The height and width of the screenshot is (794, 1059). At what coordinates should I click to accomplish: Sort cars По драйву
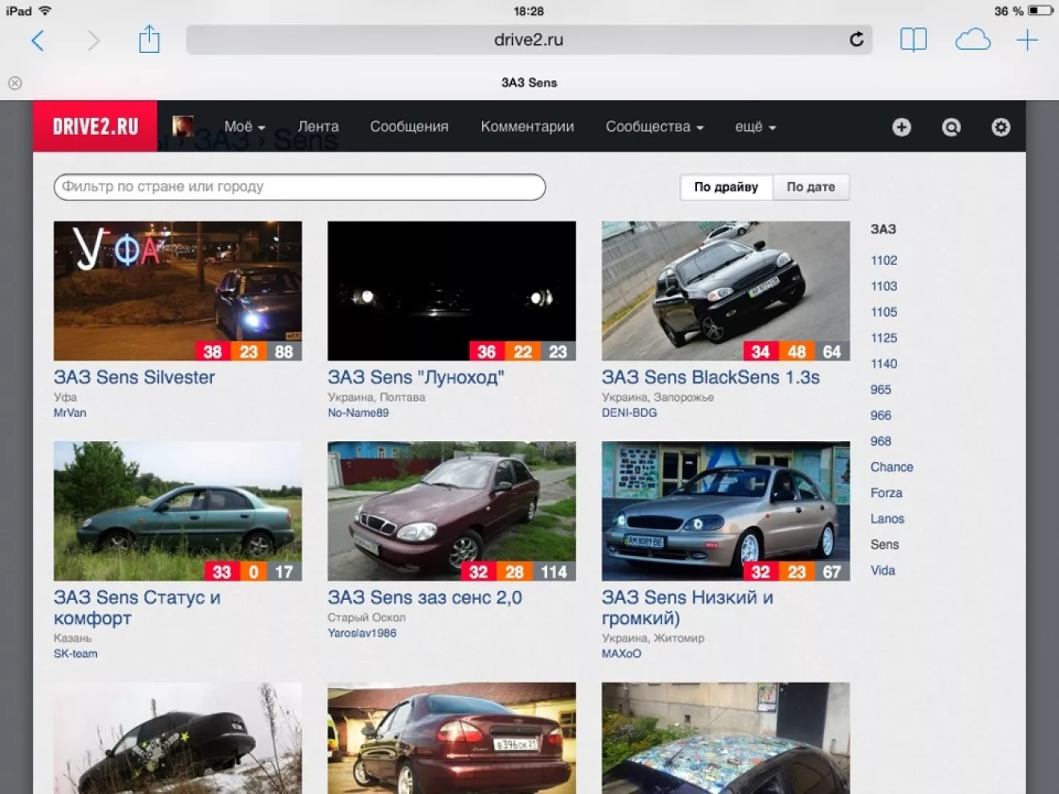[726, 187]
